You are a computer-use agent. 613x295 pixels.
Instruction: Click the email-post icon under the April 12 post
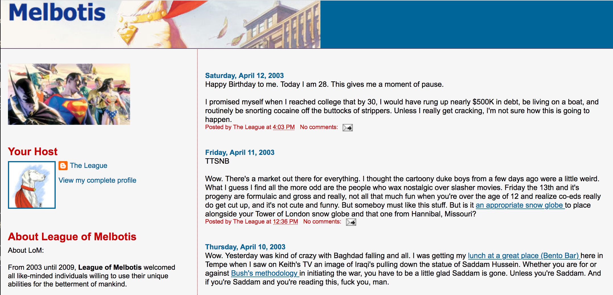(347, 128)
